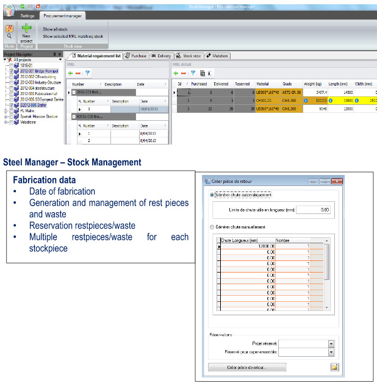Click the info icon beside Weight 100000
Viewport: 377px width, 386px height.
[x=306, y=101]
